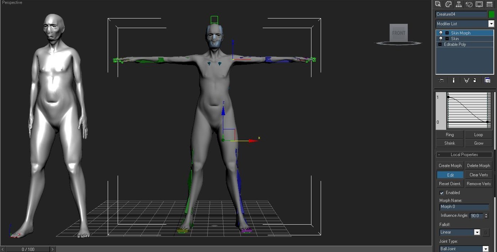Viewport: 497px width, 252px height.
Task: Click the FRONT face of the ViewCube
Action: (399, 33)
